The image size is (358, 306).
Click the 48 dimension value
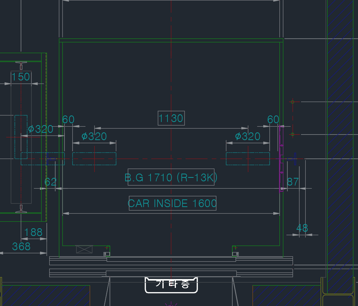point(302,228)
